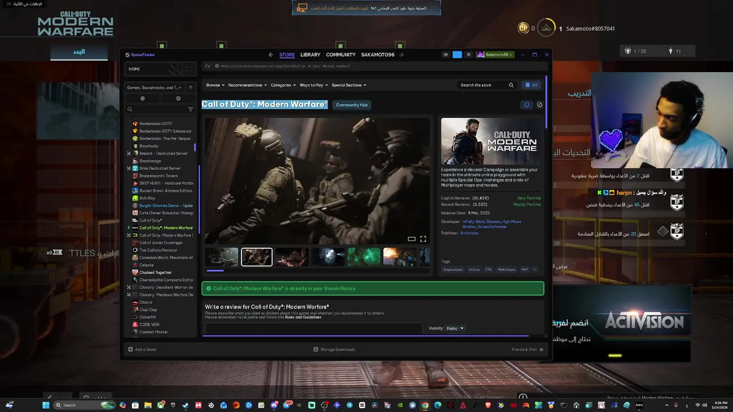The width and height of the screenshot is (733, 412).
Task: Select CODE VEIN in library list
Action: pos(149,324)
